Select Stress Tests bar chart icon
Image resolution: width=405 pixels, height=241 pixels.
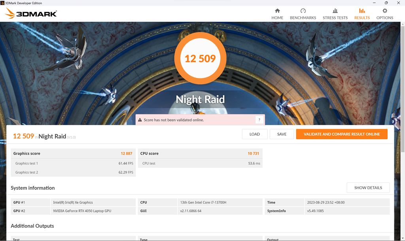pos(335,11)
